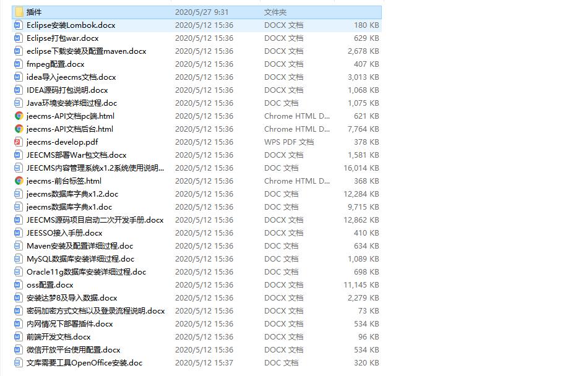Image resolution: width=586 pixels, height=376 pixels.
Task: Click file name idea导入jeecms文档.docx
Action: click(x=71, y=77)
